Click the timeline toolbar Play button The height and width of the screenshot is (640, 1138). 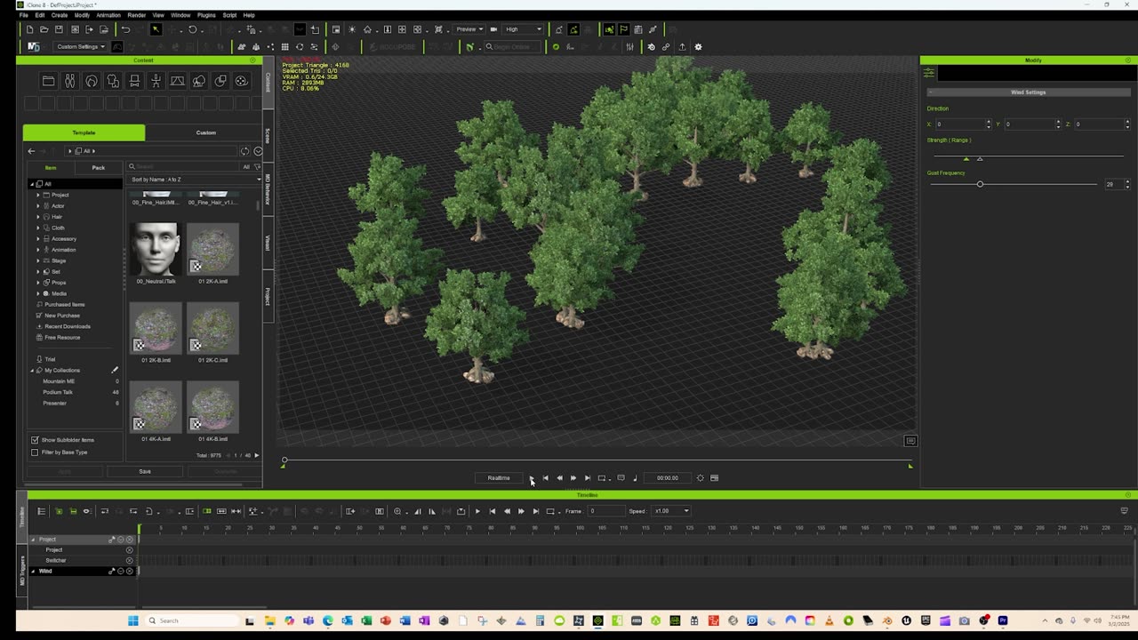pyautogui.click(x=477, y=511)
